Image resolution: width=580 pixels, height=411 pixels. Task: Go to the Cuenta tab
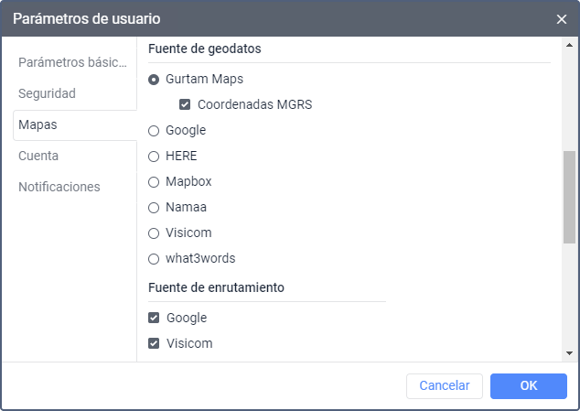tap(38, 156)
